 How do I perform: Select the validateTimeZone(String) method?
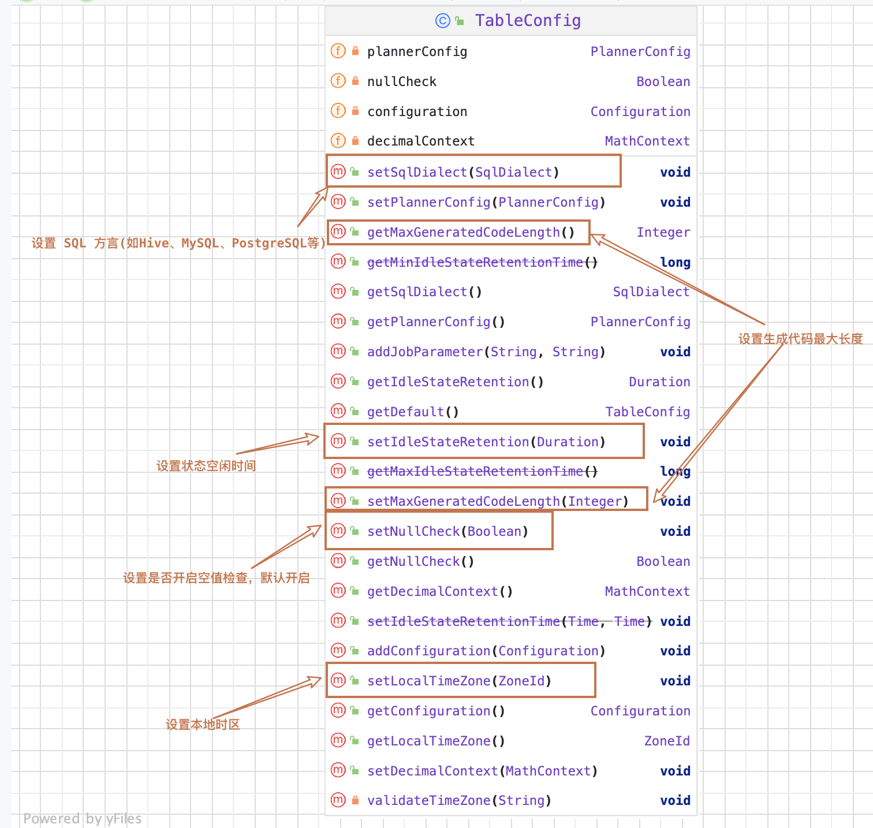459,800
